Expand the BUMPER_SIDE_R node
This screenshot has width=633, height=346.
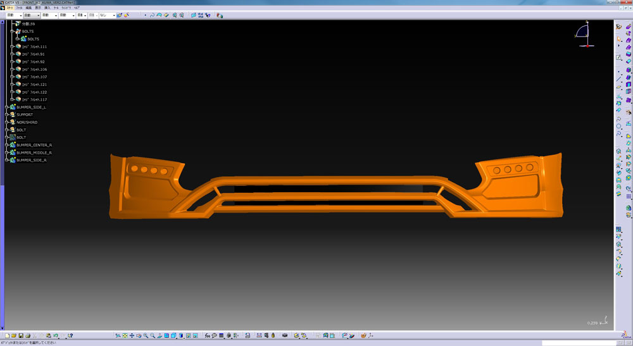(x=7, y=160)
